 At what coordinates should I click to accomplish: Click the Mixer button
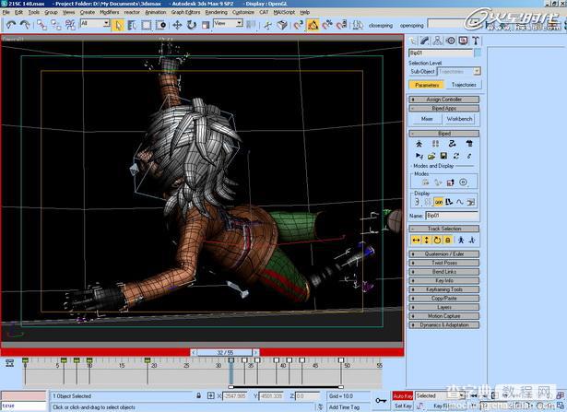coord(427,119)
